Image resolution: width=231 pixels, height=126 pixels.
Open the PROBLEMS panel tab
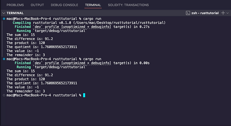click(x=15, y=5)
